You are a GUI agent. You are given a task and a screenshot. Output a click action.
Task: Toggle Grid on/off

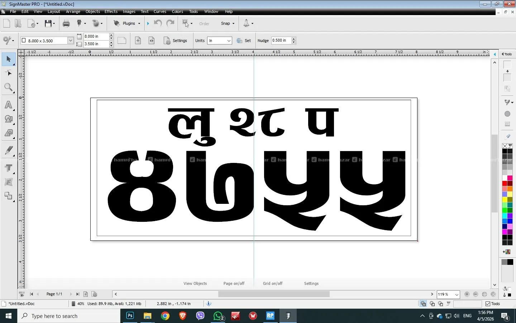(273, 284)
